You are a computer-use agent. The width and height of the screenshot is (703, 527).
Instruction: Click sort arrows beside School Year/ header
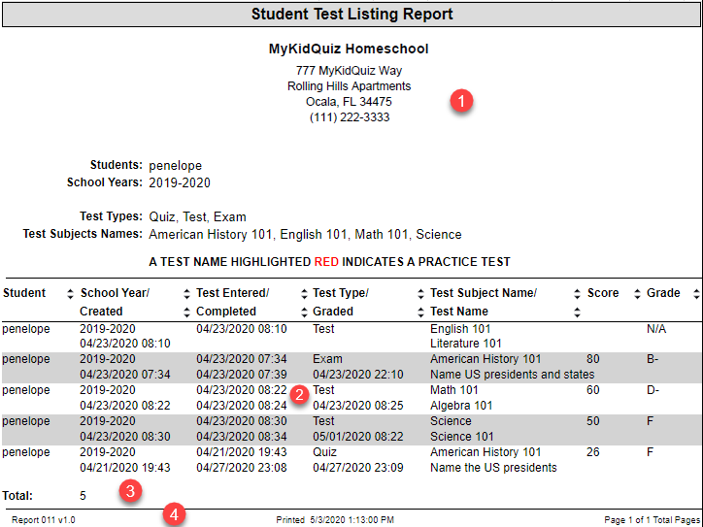coord(187,294)
